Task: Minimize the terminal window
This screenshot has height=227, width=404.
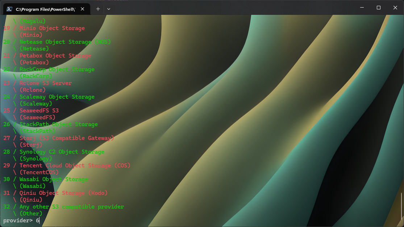Action: pos(361,8)
